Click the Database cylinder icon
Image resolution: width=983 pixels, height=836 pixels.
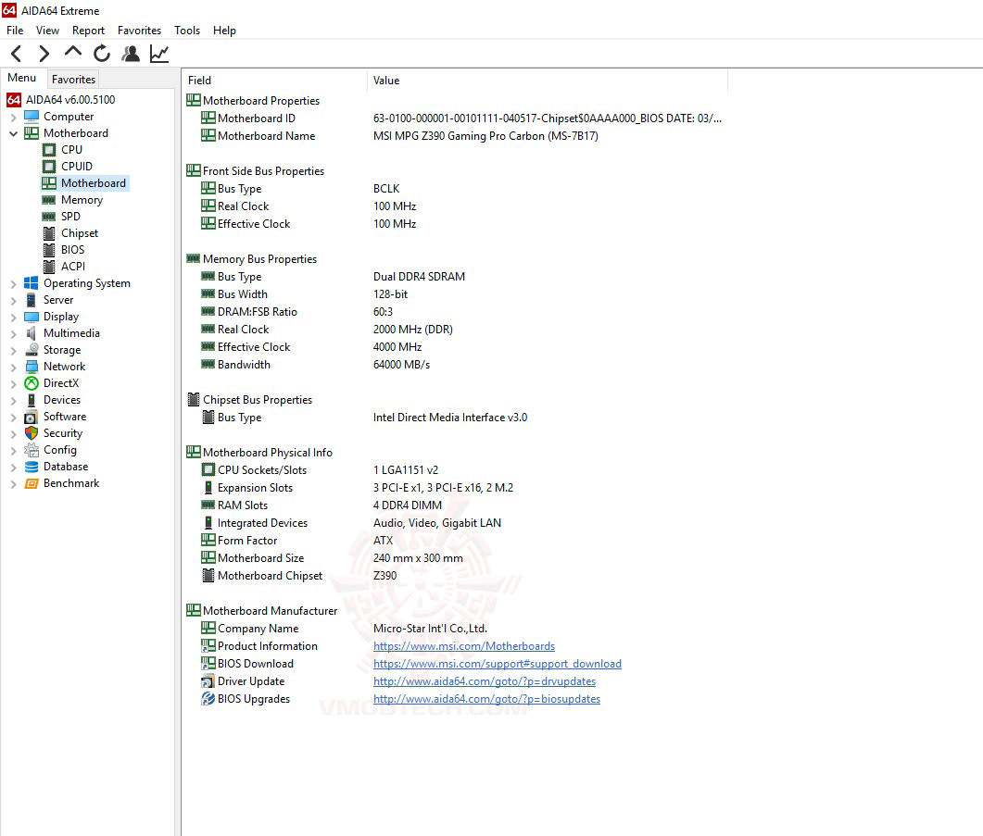click(32, 467)
